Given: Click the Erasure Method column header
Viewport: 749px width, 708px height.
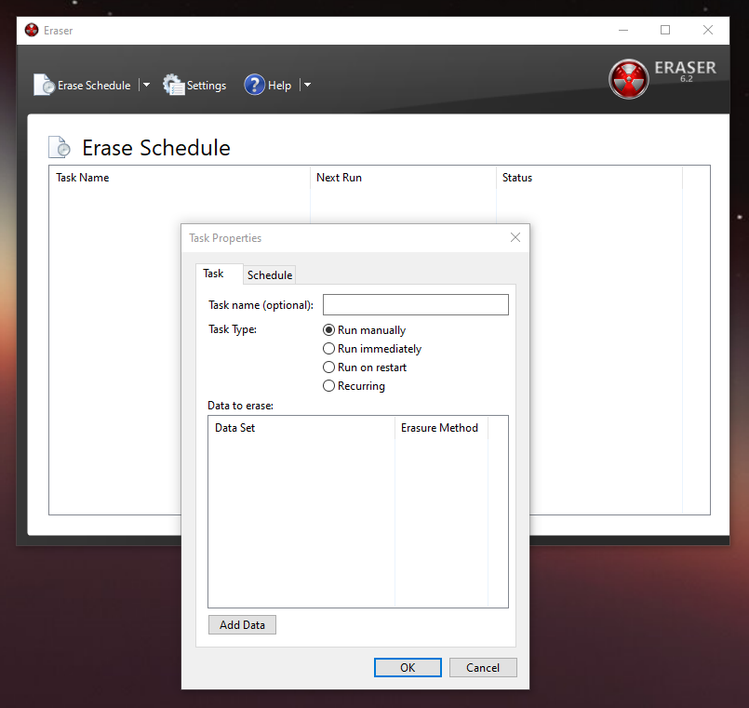Looking at the screenshot, I should pos(441,428).
